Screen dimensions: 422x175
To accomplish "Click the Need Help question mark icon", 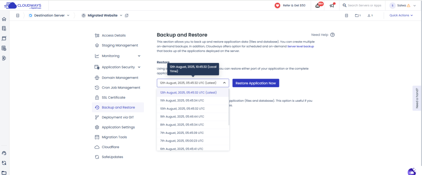I will pos(332,35).
